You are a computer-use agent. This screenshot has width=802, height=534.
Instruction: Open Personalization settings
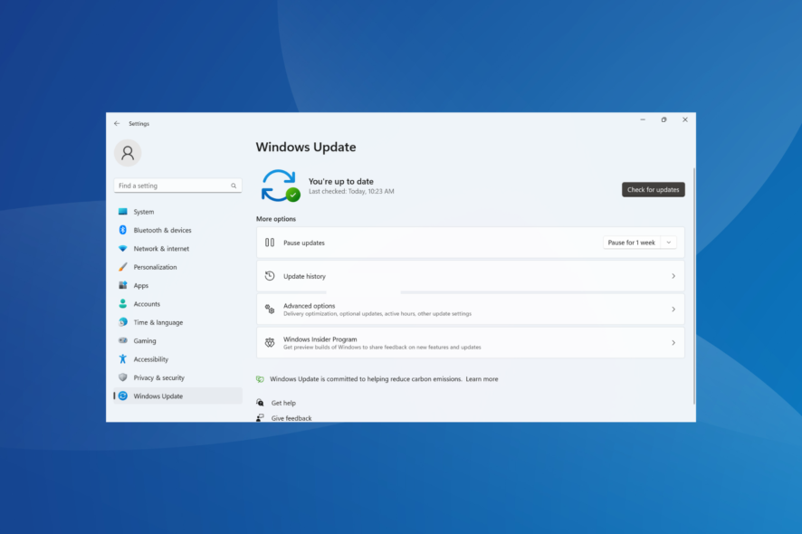click(x=177, y=267)
